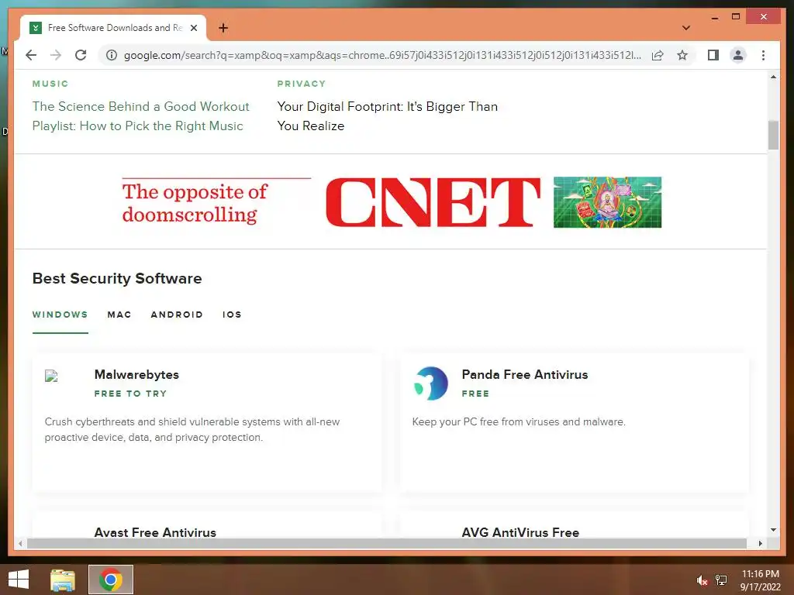Viewport: 794px width, 595px height.
Task: View site information icon in address bar
Action: (112, 55)
